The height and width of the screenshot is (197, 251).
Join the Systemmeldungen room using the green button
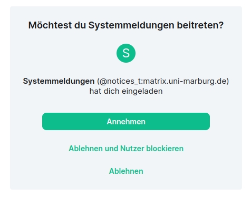pyautogui.click(x=126, y=122)
